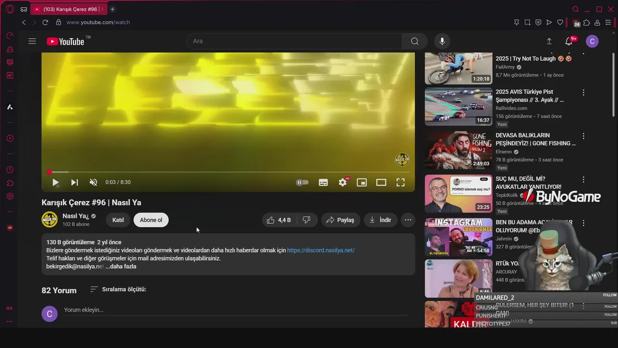Dislike the video
618x348 pixels.
[307, 220]
